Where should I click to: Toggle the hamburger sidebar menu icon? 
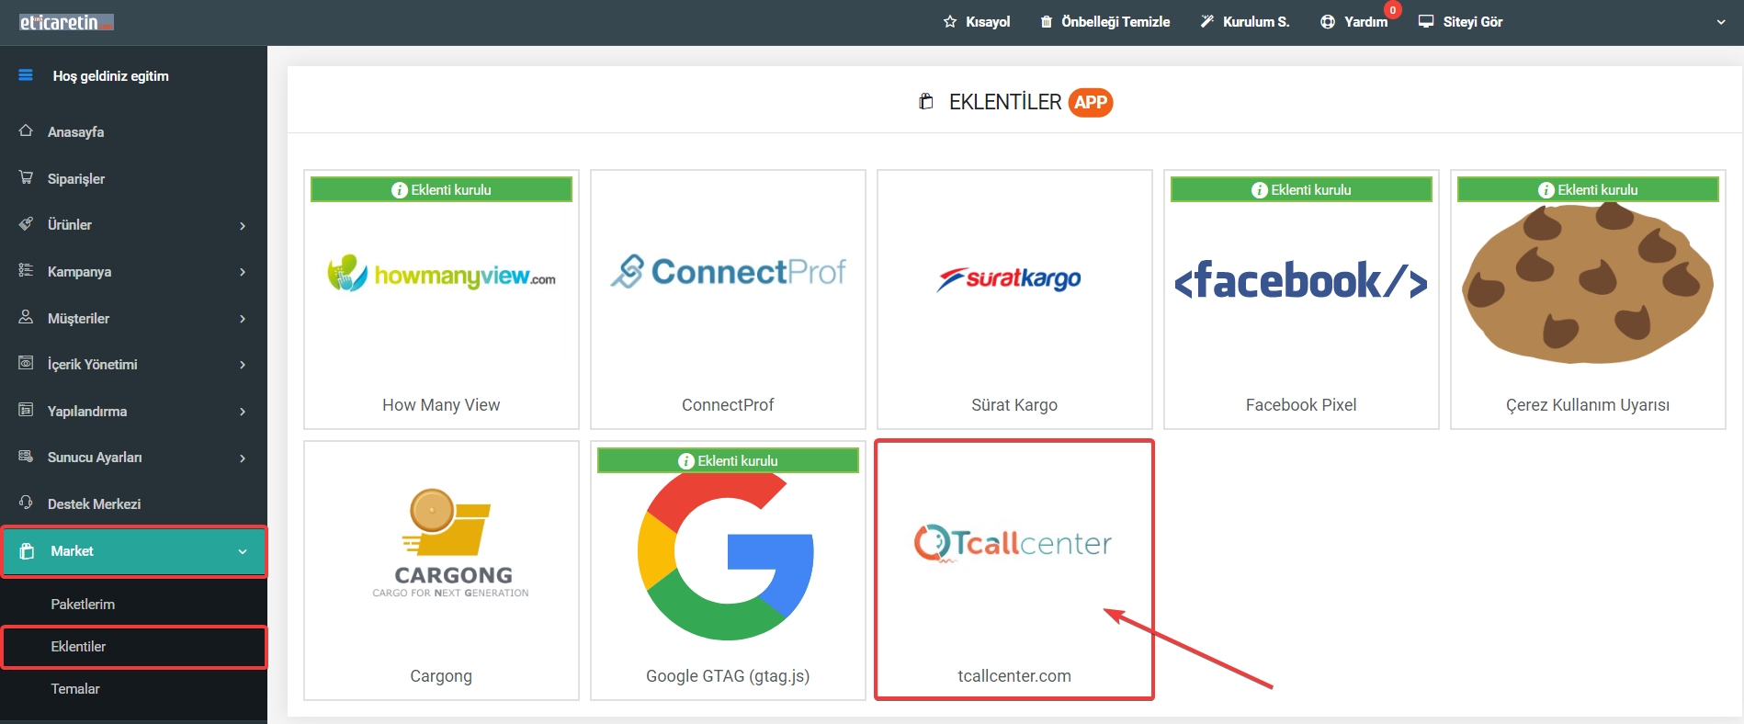point(26,75)
